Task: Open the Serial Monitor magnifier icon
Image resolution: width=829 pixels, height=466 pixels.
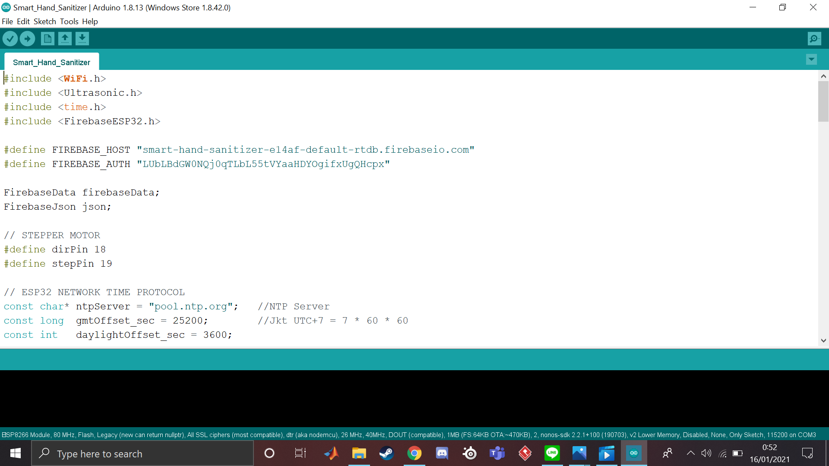Action: [x=814, y=39]
